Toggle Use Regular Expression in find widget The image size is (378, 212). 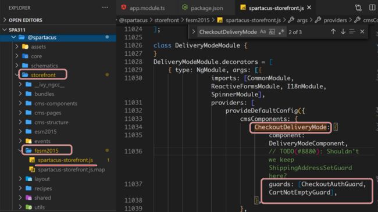pos(281,32)
